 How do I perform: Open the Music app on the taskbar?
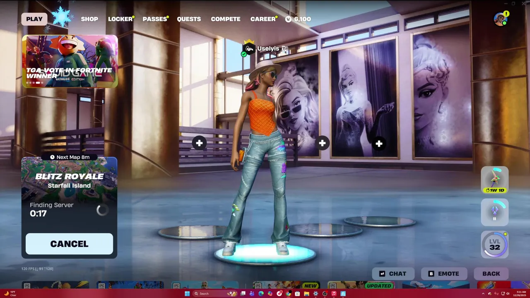pyautogui.click(x=334, y=293)
